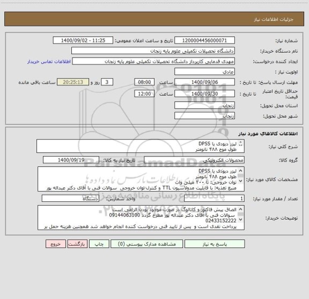This screenshot has height=299, width=309.
Task: Click the validity time field 12:00
Action: [x=144, y=94]
